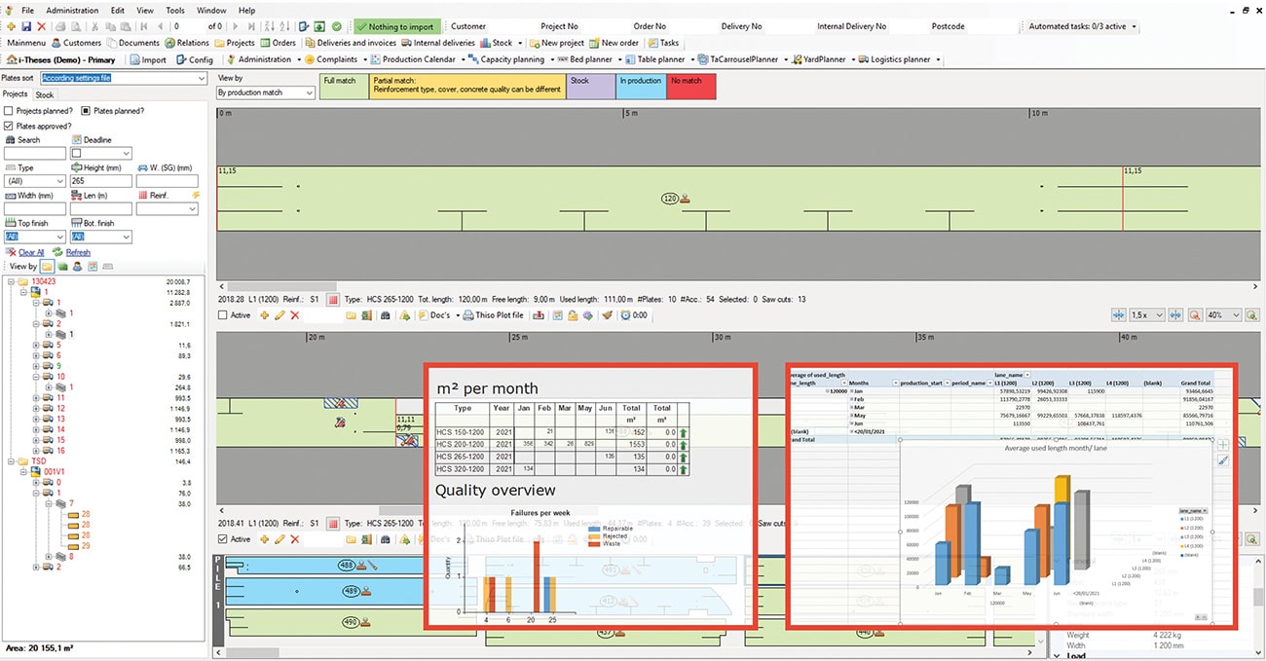Screen dimensions: 1266x661
Task: Toggle the Active checkbox on bed L1 2018.28
Action: tap(223, 315)
